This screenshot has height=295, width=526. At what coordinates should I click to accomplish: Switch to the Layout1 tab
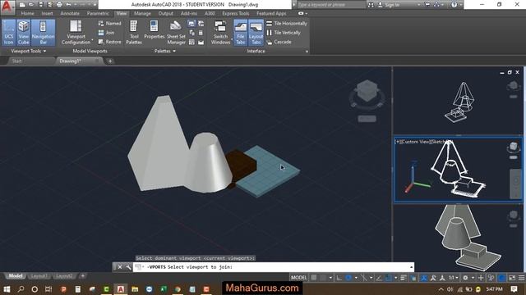[39, 276]
